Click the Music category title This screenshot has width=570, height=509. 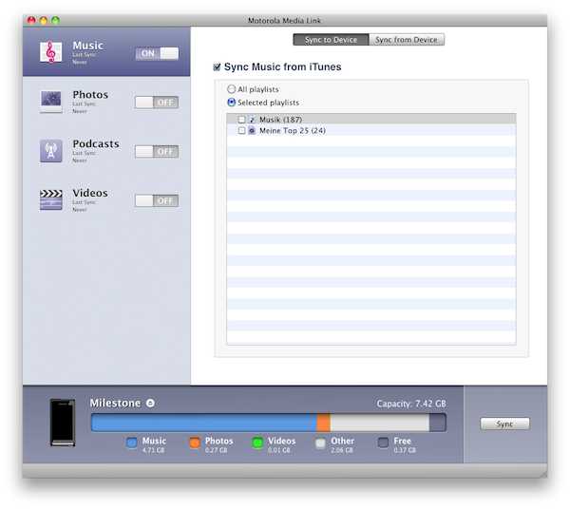(x=87, y=46)
